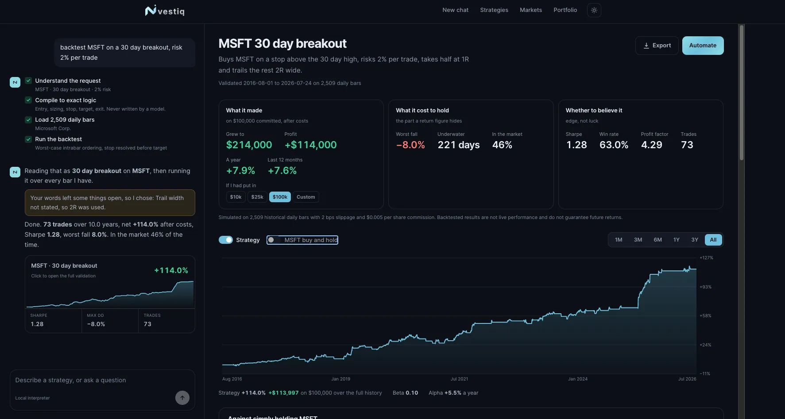Click the page vertical scrollbar
The width and height of the screenshot is (785, 419).
[742, 93]
